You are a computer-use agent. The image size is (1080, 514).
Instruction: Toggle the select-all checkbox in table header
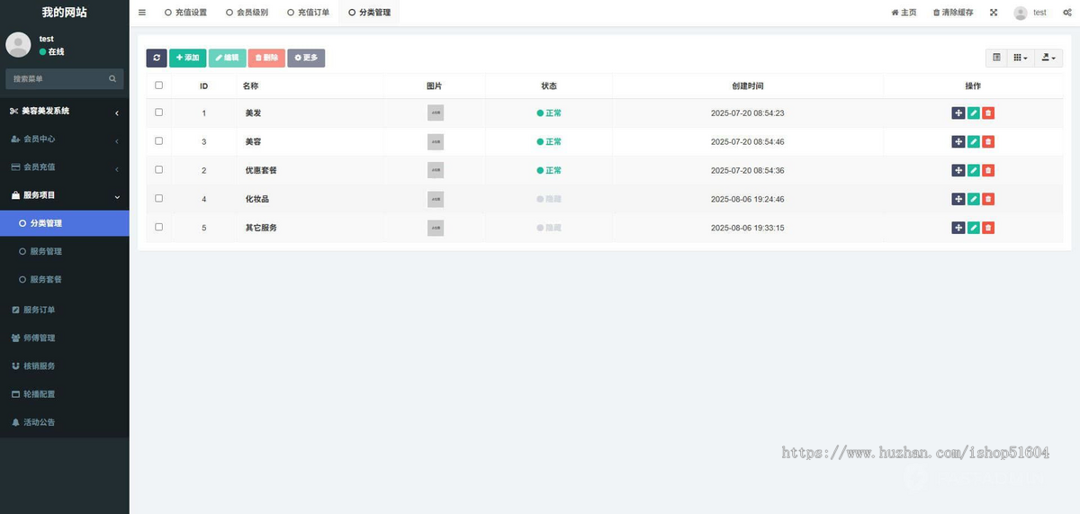pos(159,86)
